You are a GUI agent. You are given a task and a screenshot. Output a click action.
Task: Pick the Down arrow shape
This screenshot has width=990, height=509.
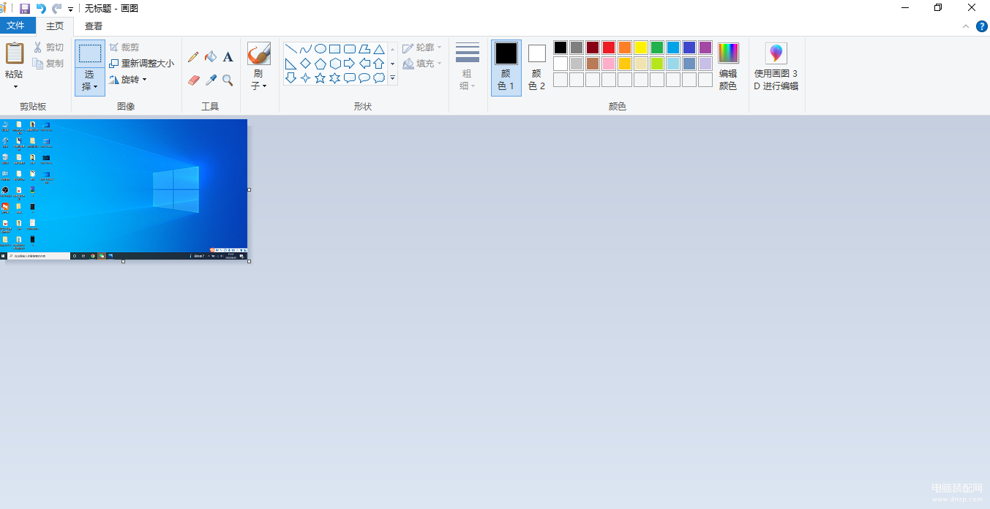[x=290, y=78]
